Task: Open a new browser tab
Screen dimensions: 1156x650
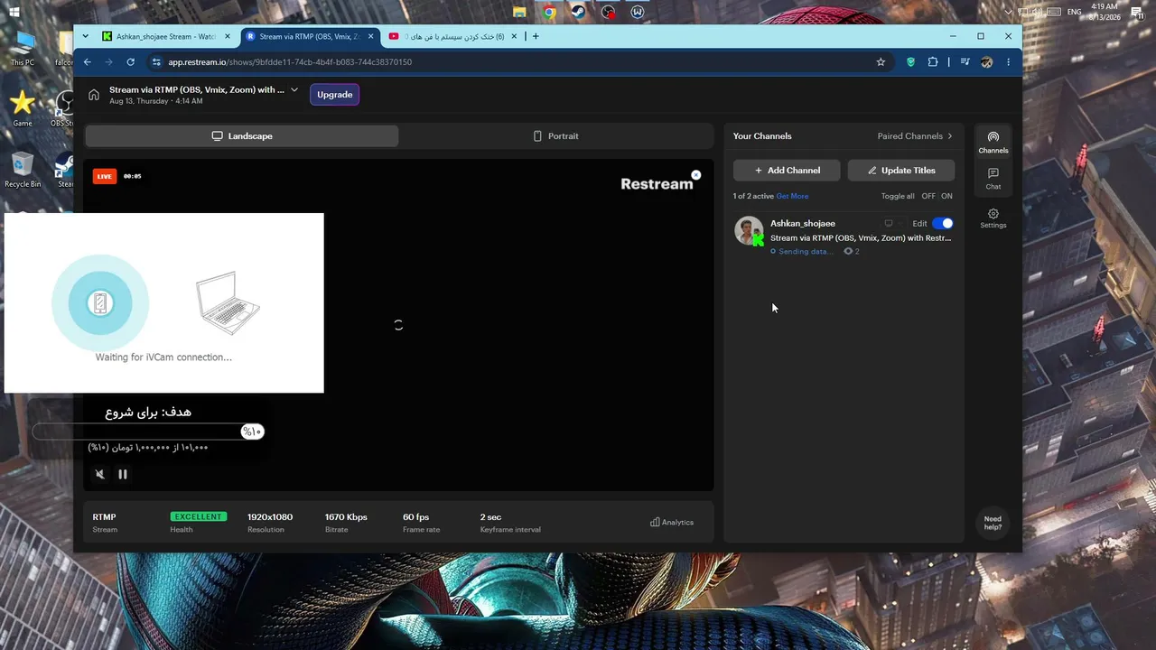Action: 536,36
